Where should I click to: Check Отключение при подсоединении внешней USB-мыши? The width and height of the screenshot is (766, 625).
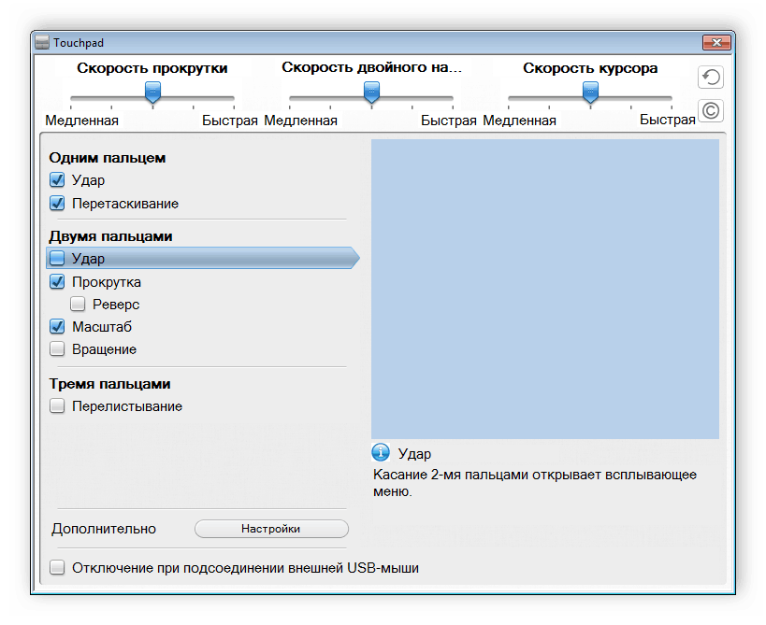57,567
